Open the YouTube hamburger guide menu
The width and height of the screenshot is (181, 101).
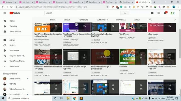(5, 13)
